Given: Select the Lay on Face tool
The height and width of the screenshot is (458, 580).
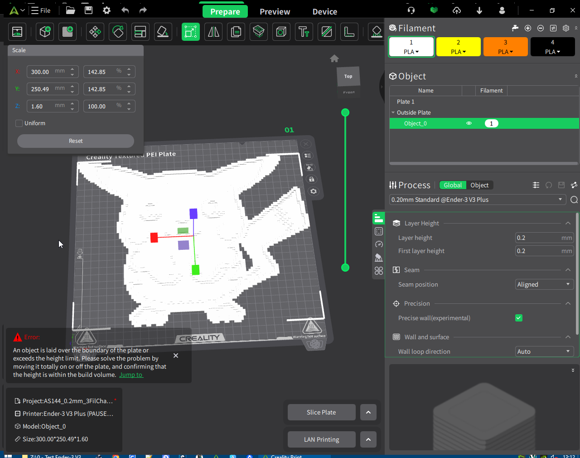Looking at the screenshot, I should click(163, 32).
